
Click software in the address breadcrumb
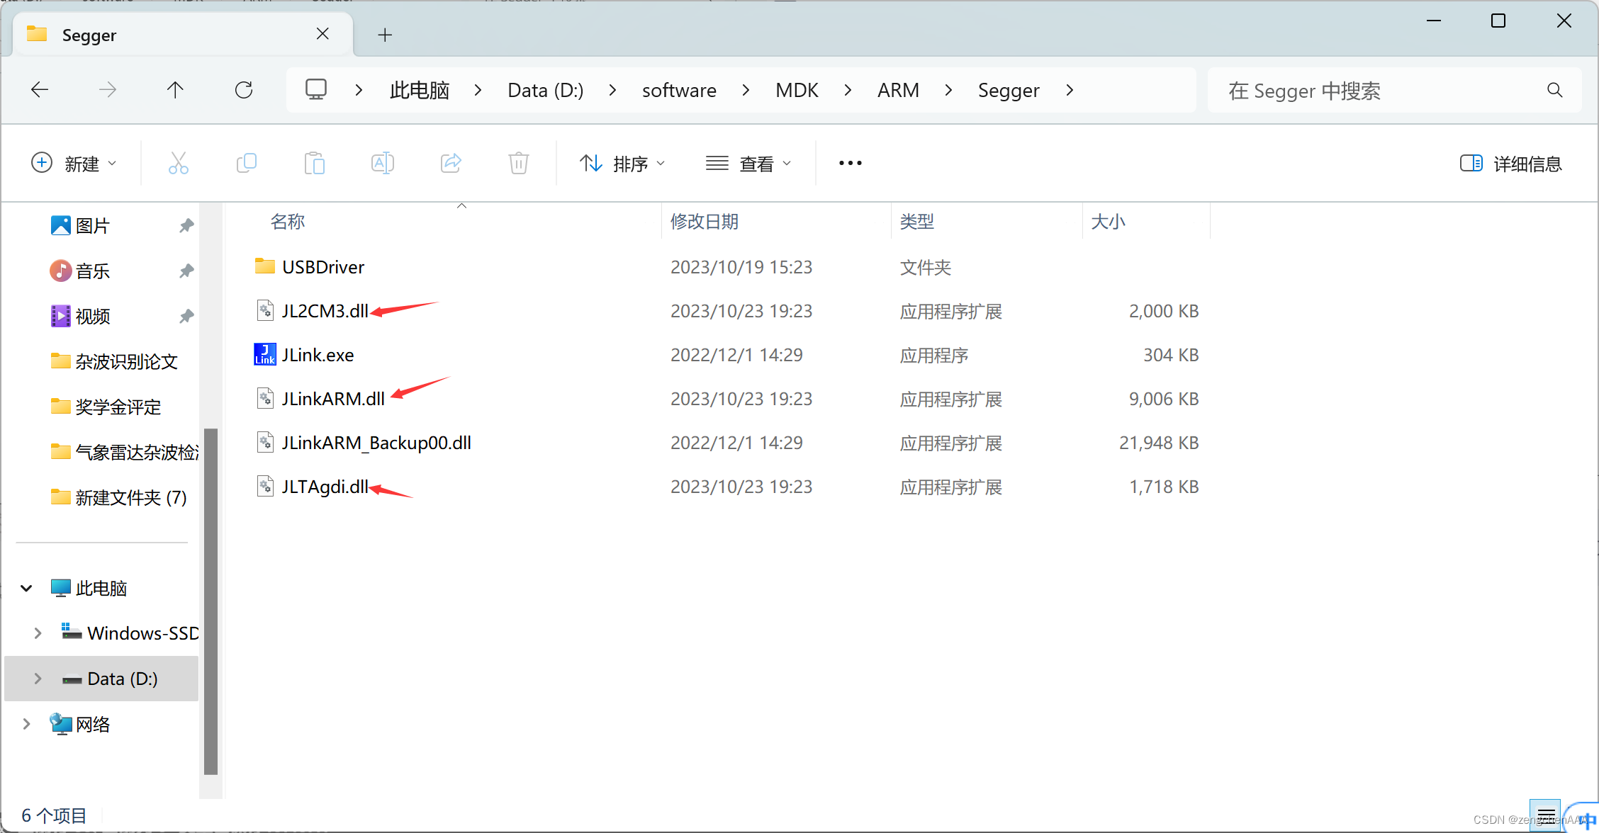[x=679, y=90]
